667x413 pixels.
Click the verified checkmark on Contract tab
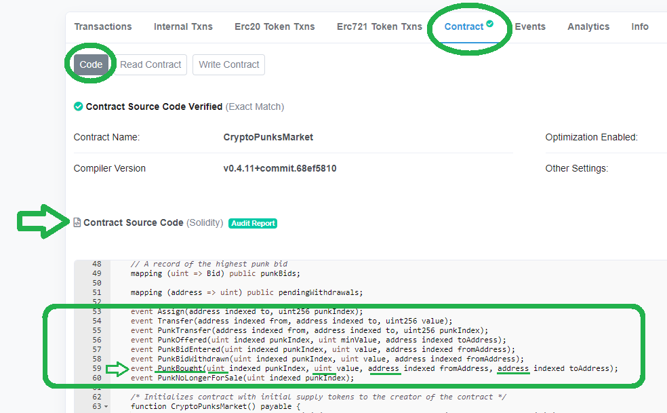(490, 24)
